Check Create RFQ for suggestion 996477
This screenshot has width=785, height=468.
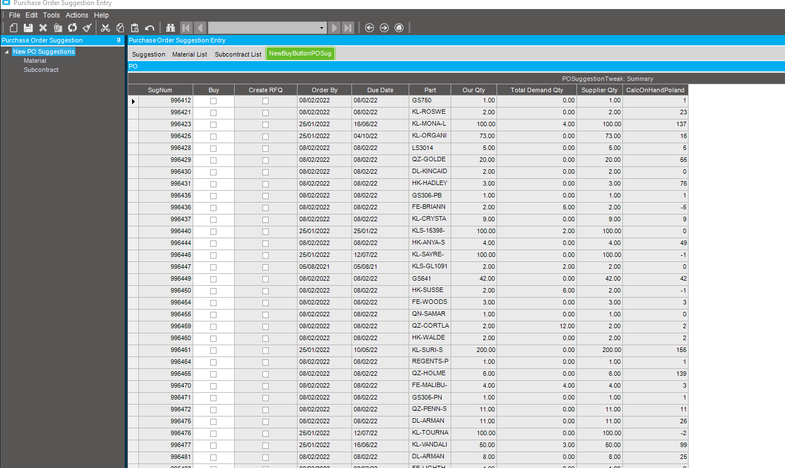[x=265, y=445]
